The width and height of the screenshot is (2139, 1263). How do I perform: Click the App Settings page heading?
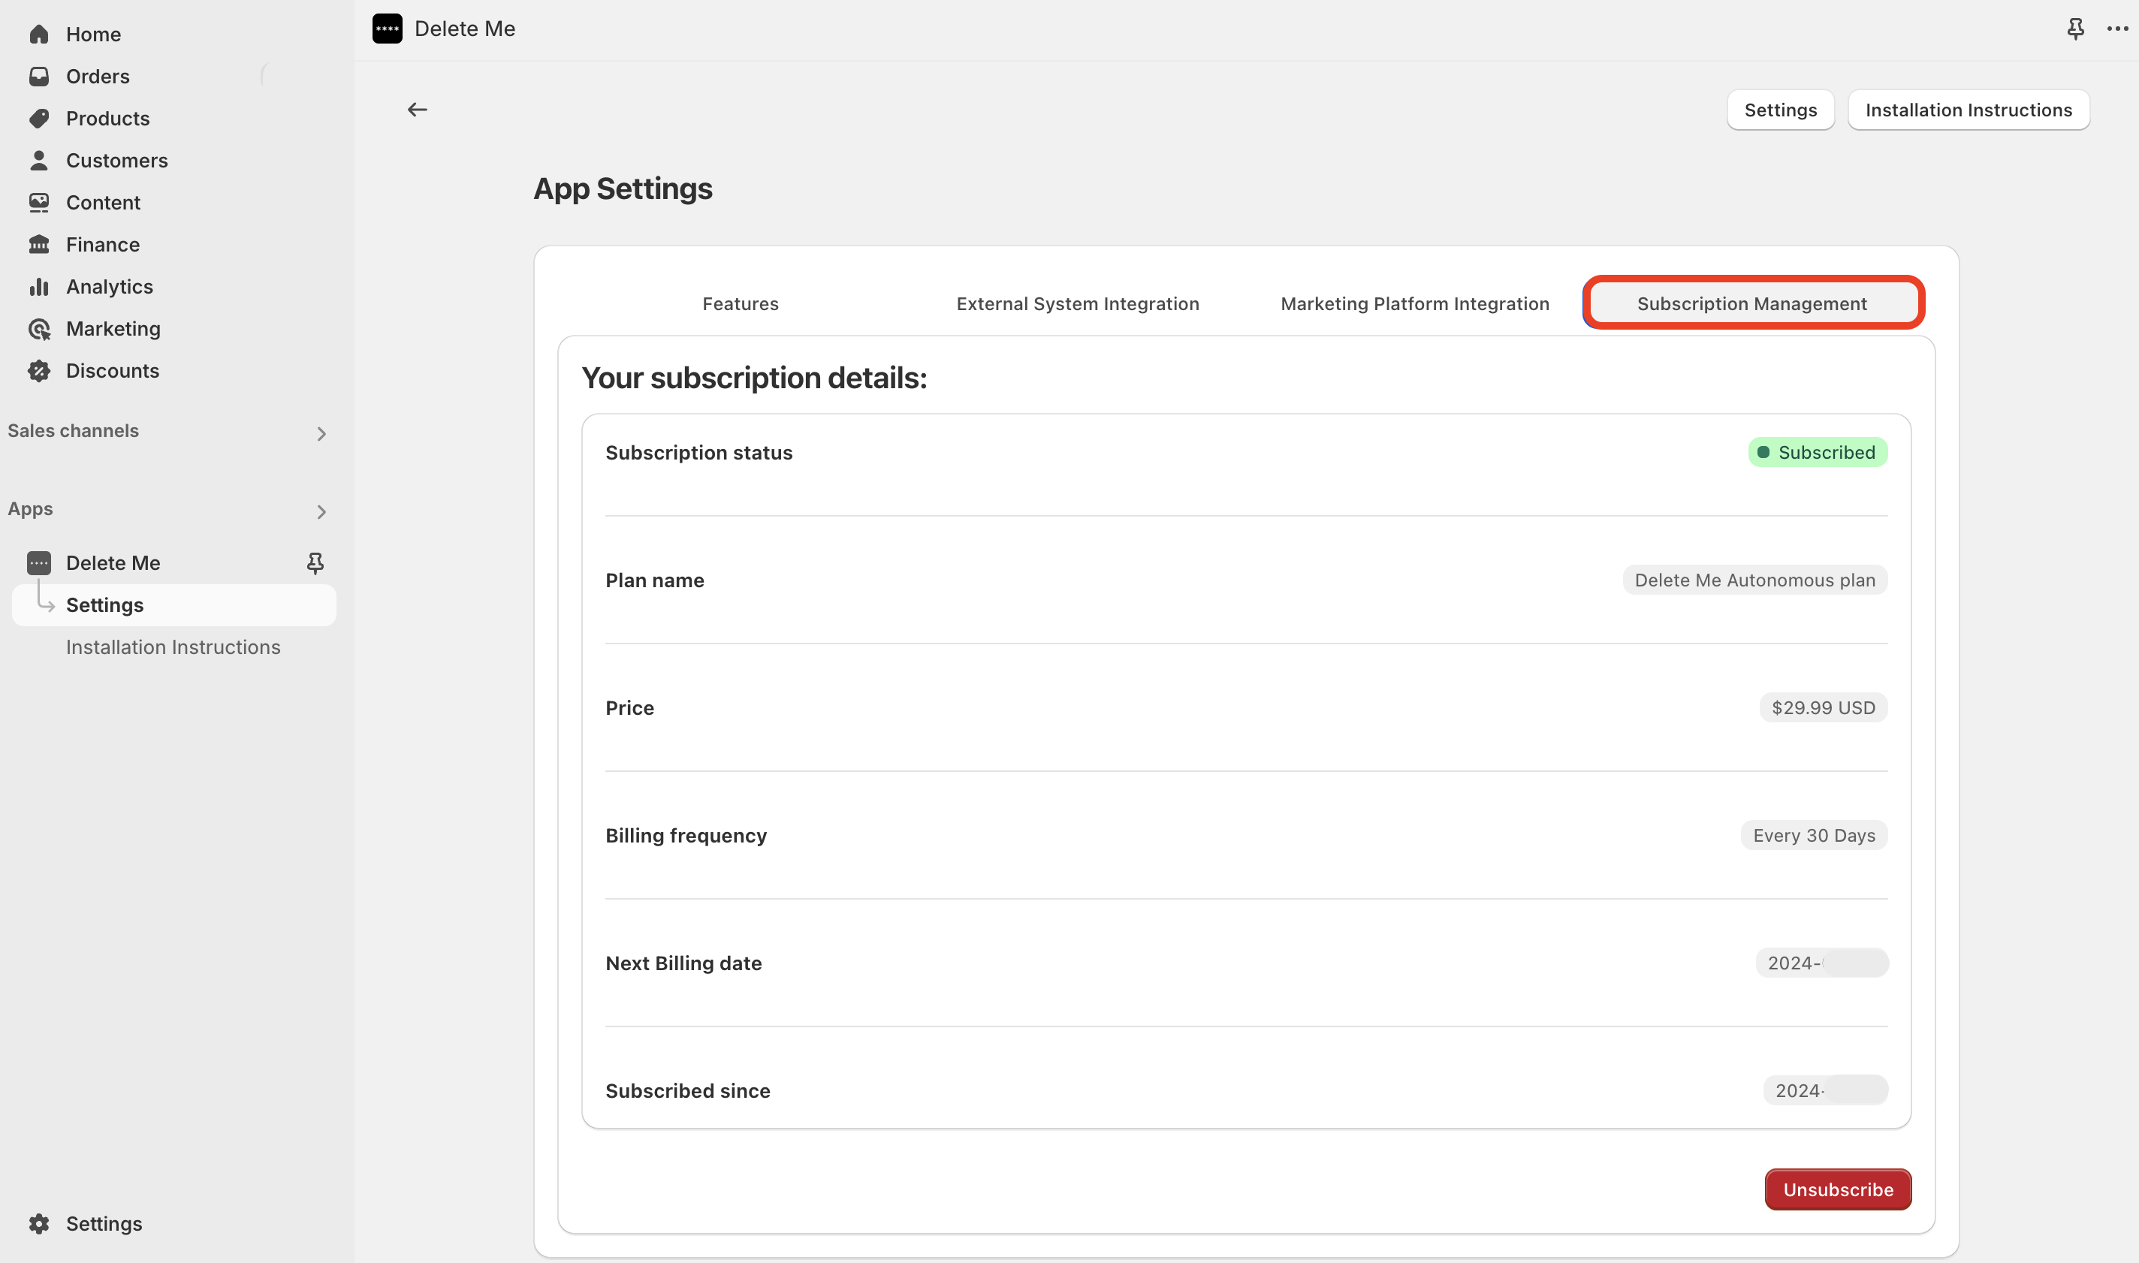[623, 189]
